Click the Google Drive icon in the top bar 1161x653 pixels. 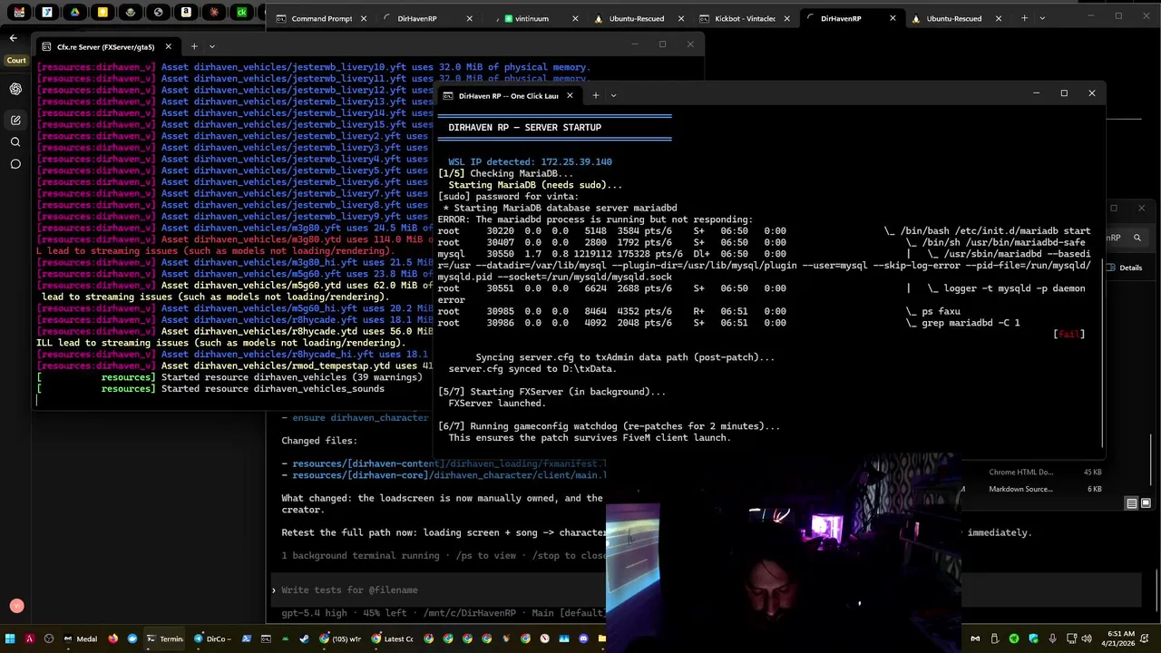(x=74, y=13)
